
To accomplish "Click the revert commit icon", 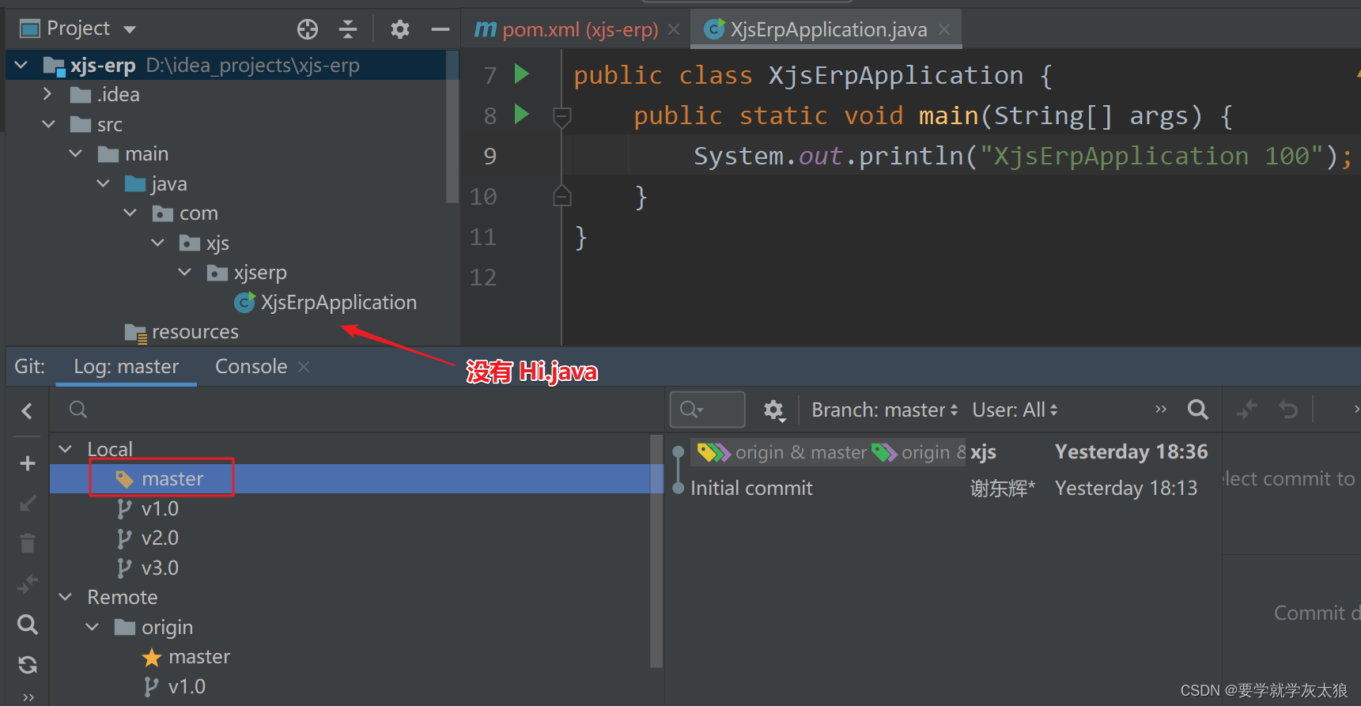I will (x=1288, y=410).
